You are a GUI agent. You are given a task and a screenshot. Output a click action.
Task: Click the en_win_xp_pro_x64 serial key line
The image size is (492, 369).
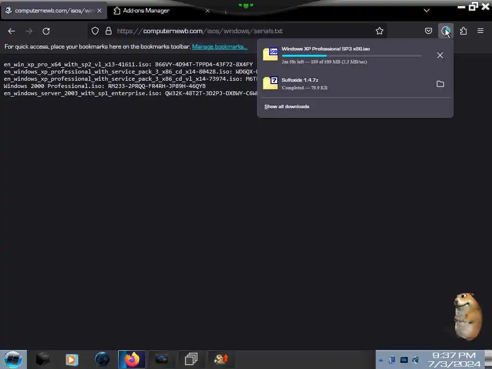tap(128, 64)
